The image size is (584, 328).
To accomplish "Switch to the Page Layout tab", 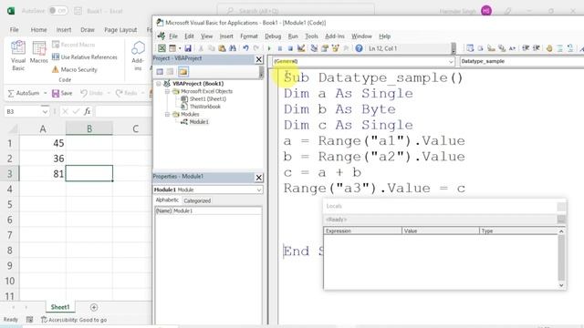I will point(120,30).
